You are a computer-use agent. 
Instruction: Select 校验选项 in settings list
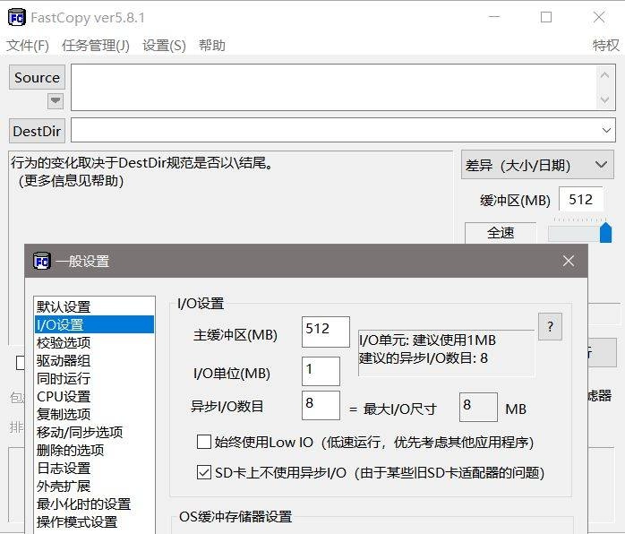(95, 342)
